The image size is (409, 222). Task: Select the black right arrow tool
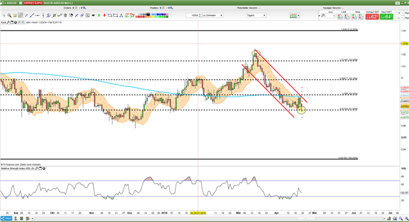coord(93,16)
